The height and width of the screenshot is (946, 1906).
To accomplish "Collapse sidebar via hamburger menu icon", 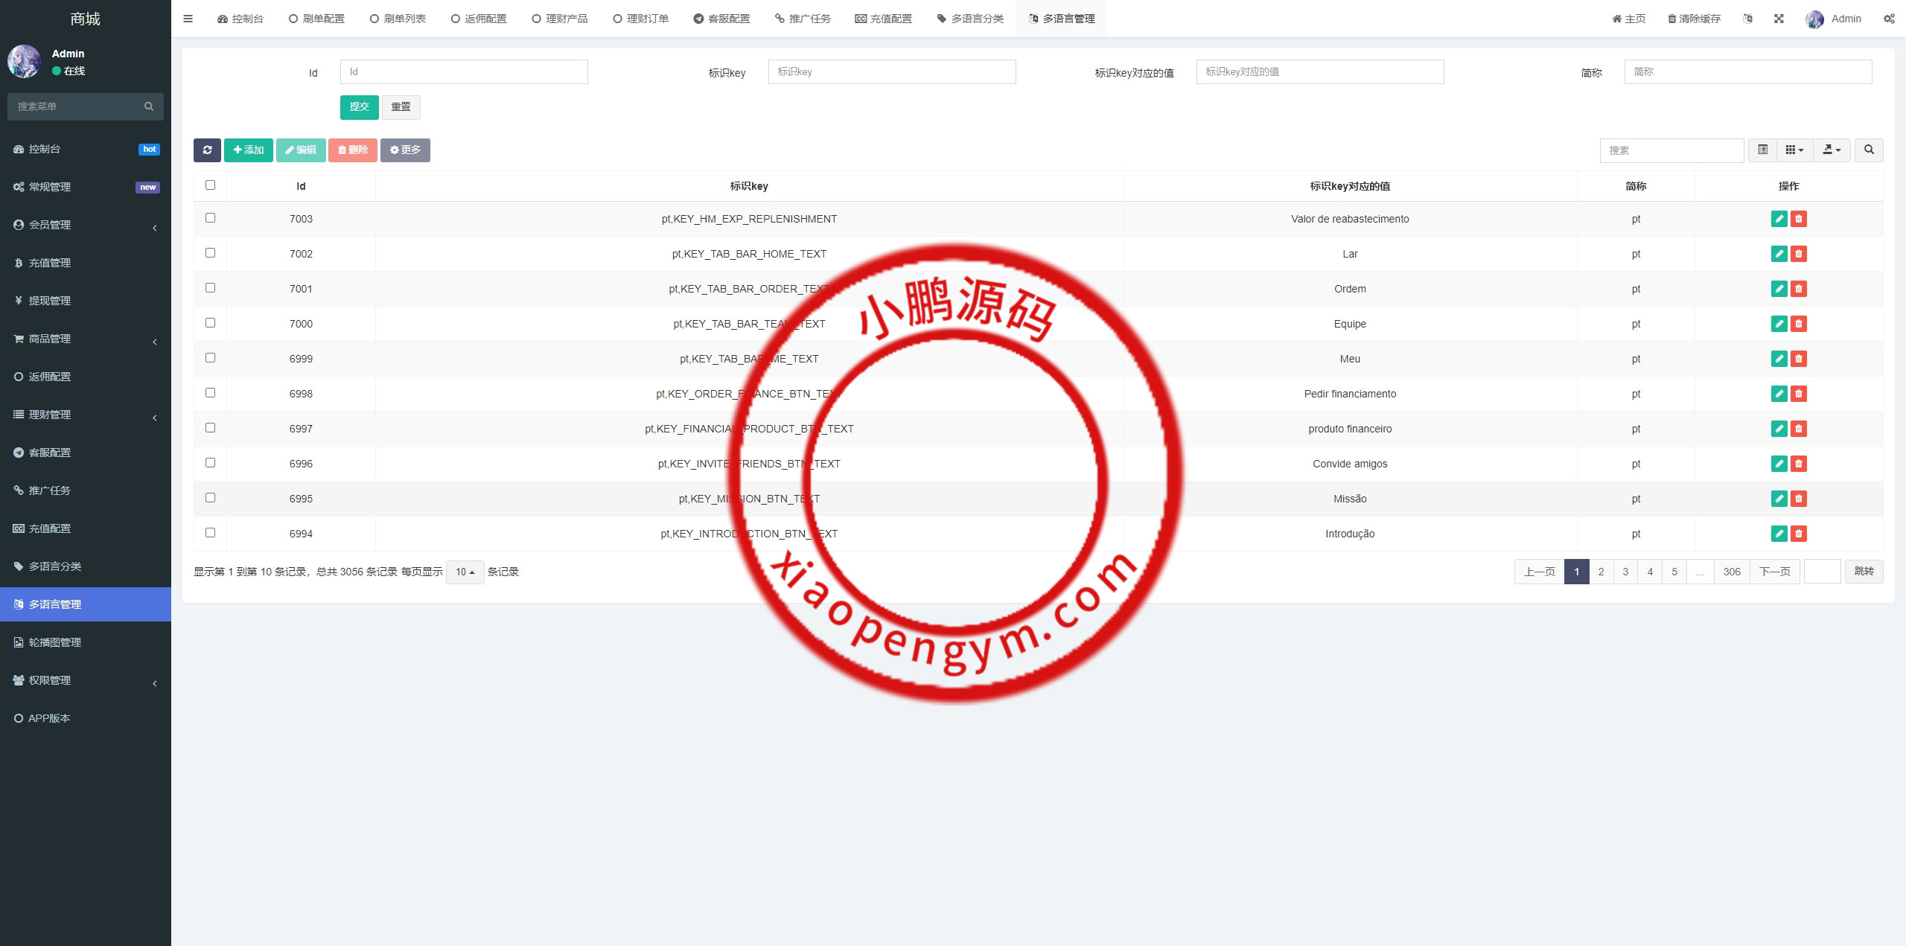I will click(x=188, y=18).
